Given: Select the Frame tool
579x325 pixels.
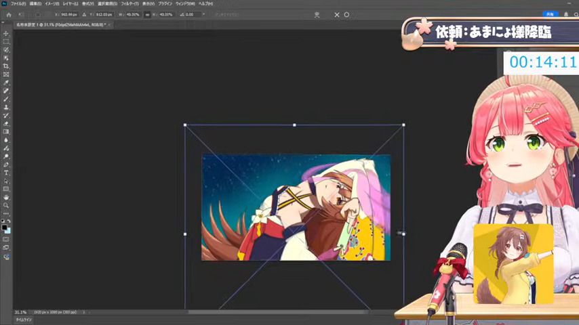Looking at the screenshot, I should (x=6, y=74).
